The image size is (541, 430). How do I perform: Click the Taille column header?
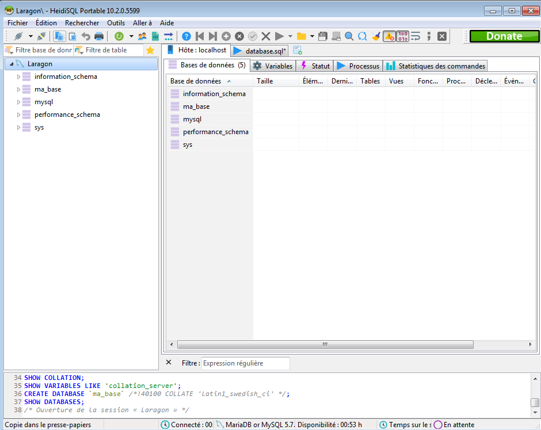[276, 81]
